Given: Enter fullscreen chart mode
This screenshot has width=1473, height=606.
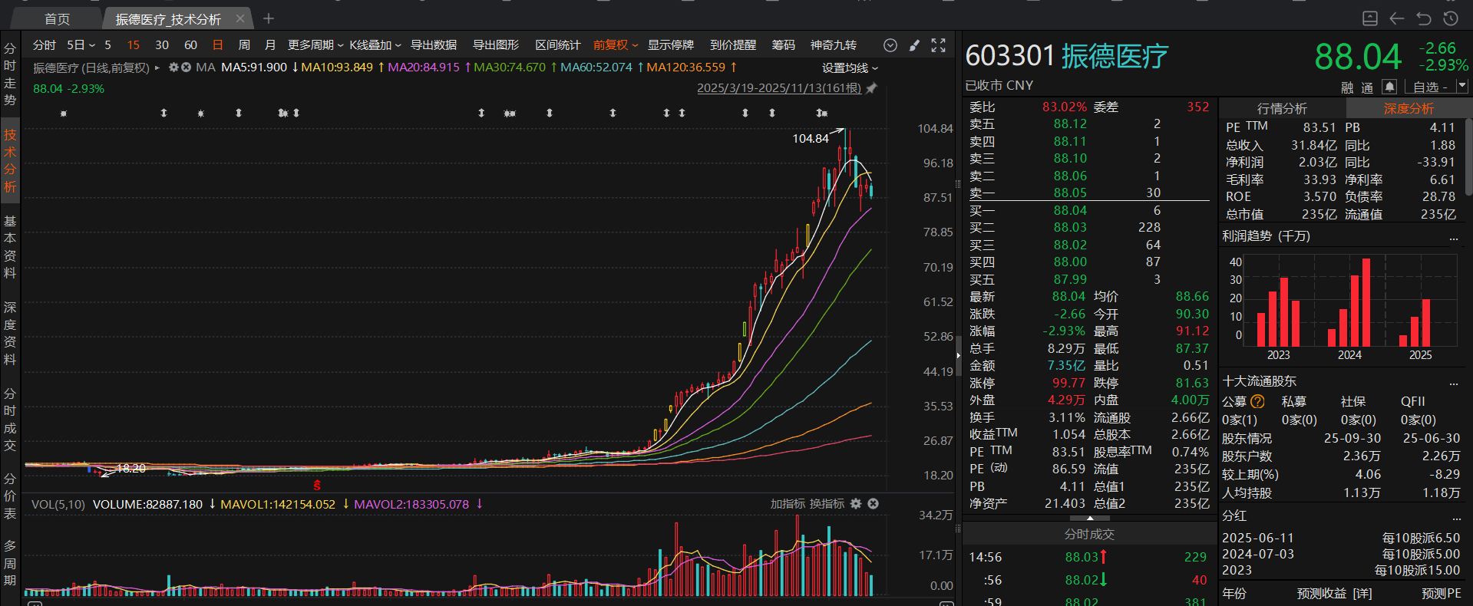Looking at the screenshot, I should 938,45.
